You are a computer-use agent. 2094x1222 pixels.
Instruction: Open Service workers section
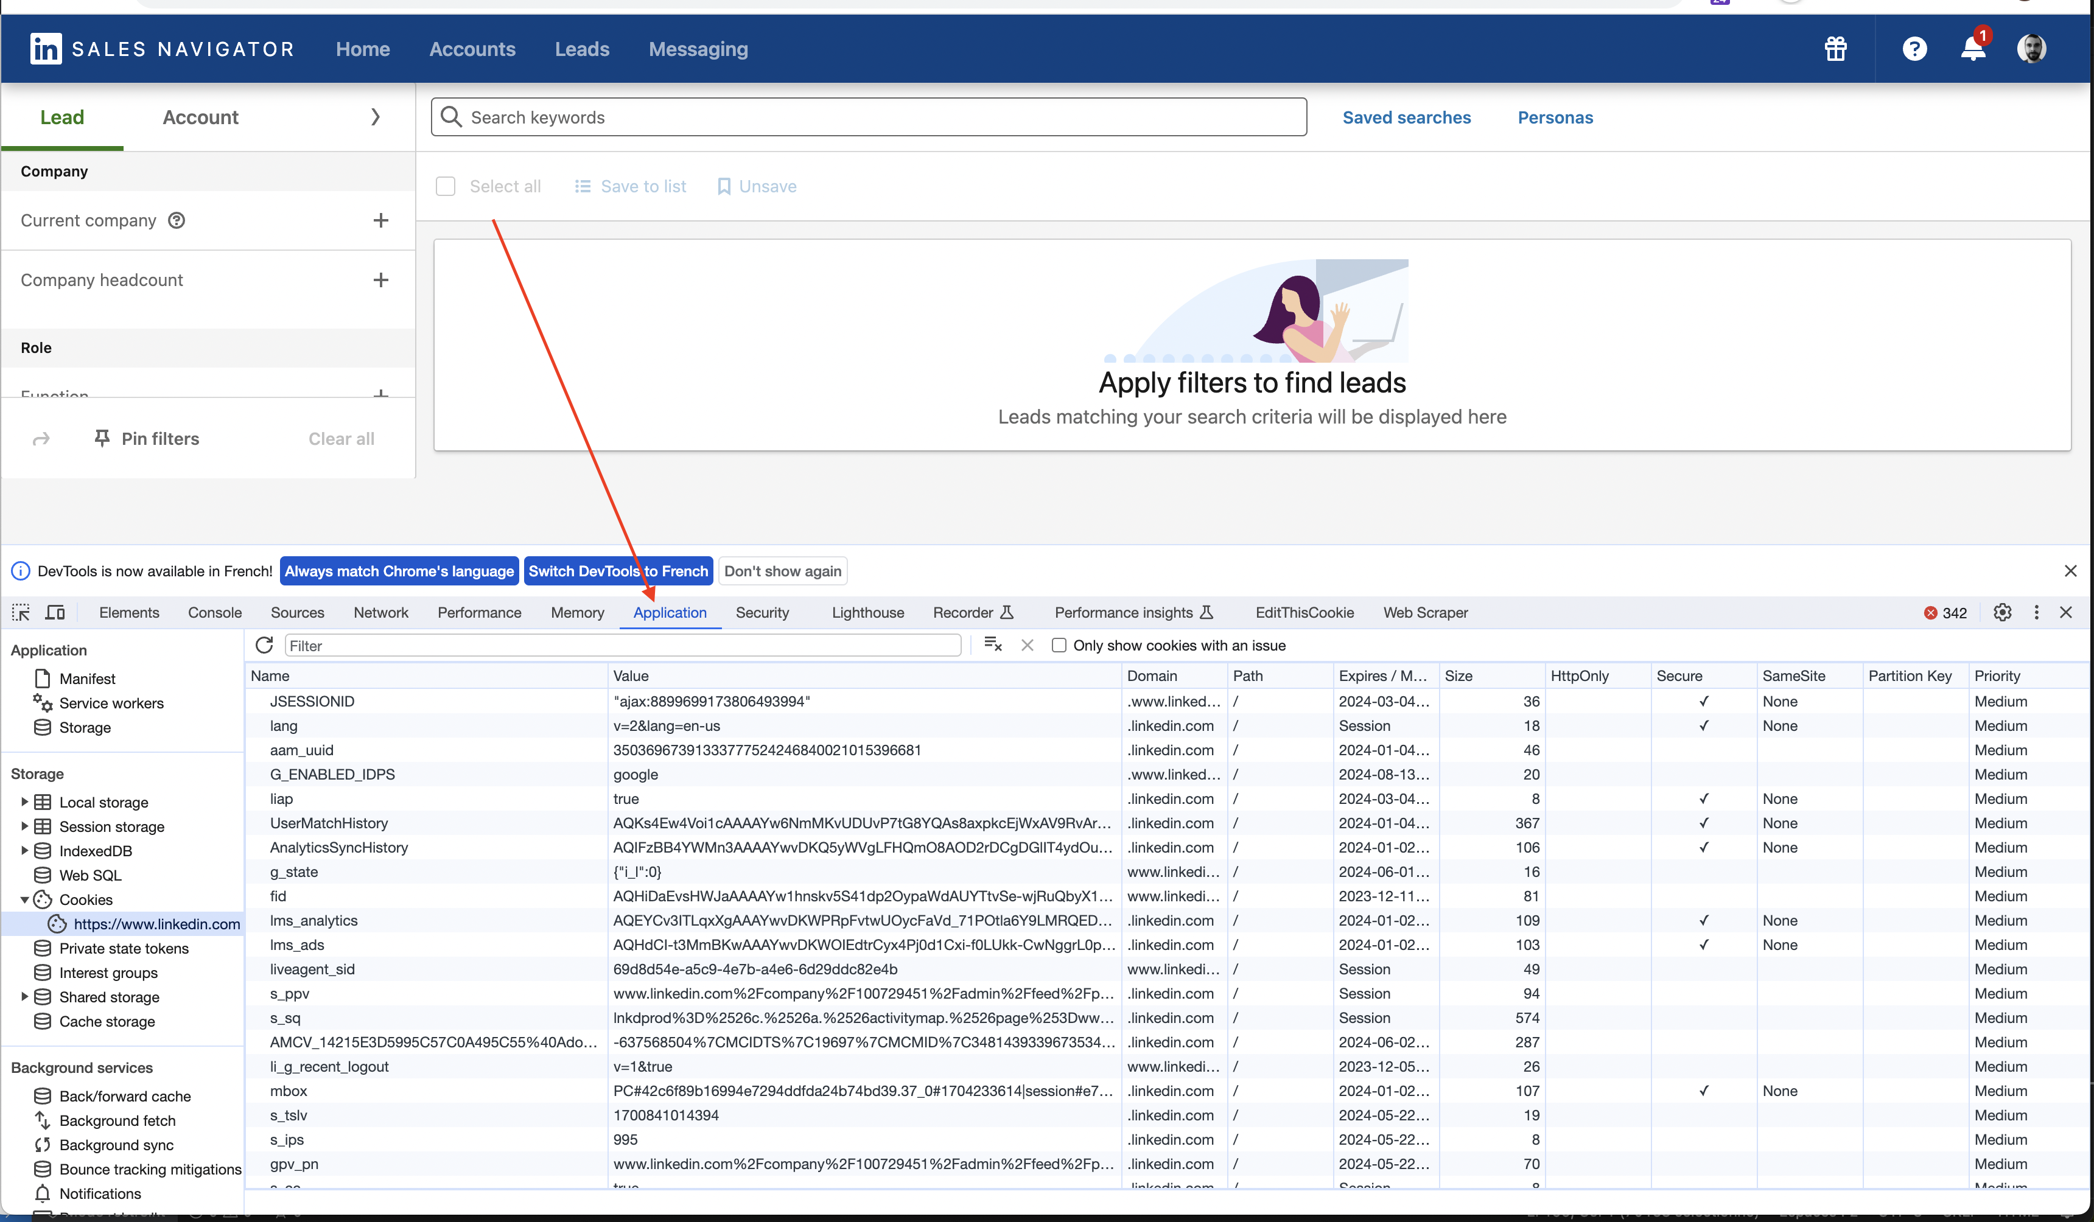tap(111, 703)
